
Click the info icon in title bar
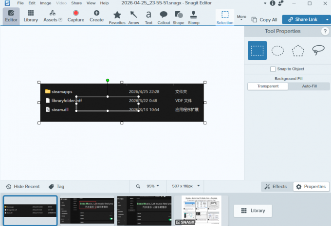(x=273, y=3)
